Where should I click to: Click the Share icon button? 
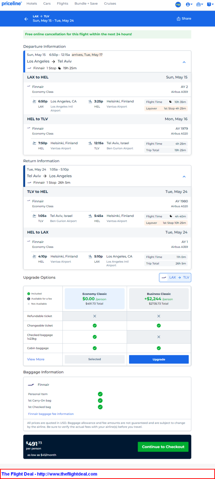184,19
